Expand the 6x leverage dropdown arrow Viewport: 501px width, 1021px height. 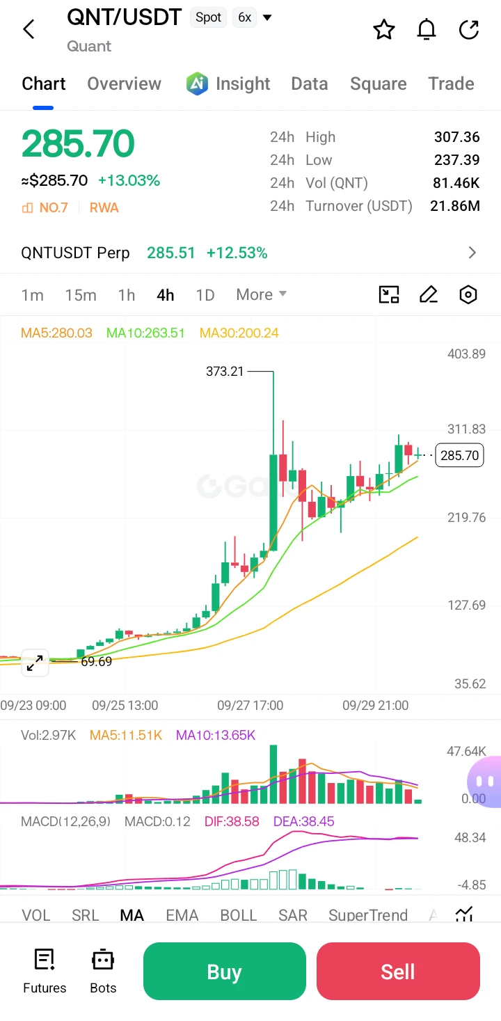click(267, 17)
